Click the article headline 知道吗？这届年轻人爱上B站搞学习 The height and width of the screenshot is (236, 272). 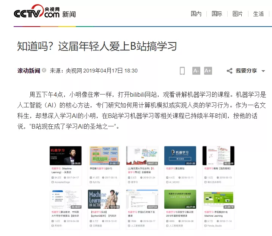pyautogui.click(x=97, y=46)
